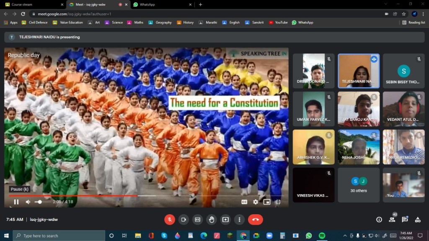This screenshot has width=429, height=241.
Task: Open the Activities panel icon
Action: [418, 219]
